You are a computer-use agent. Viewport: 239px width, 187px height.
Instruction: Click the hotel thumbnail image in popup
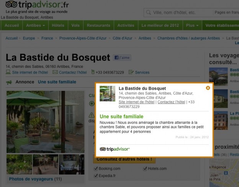coord(107,93)
